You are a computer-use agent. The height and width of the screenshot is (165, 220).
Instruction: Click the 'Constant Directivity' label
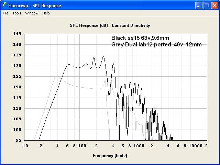click(x=131, y=25)
